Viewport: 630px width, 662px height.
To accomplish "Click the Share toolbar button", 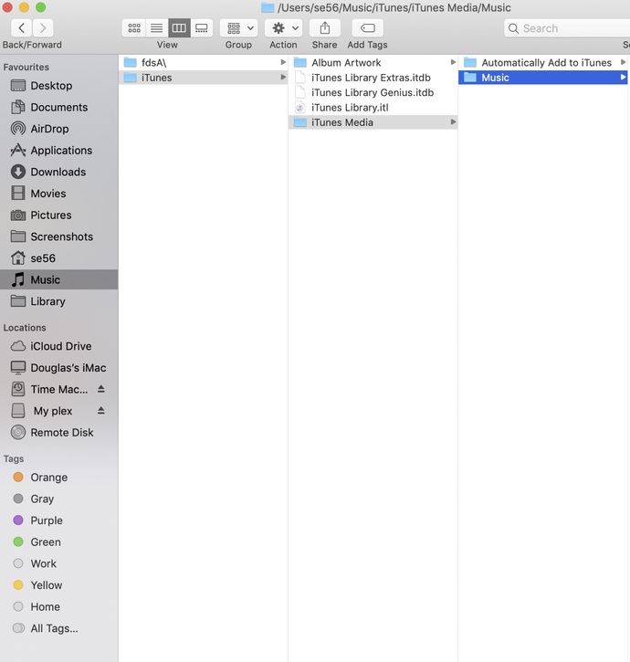I will tap(325, 28).
